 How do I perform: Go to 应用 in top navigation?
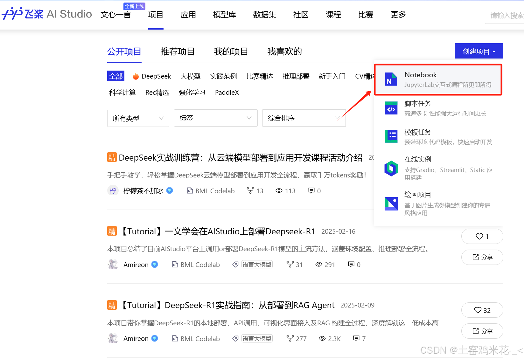[188, 15]
